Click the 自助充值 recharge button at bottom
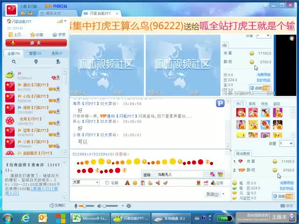299x224 pixels. (283, 196)
